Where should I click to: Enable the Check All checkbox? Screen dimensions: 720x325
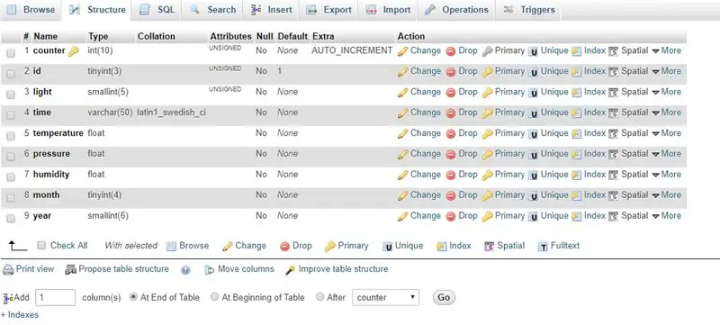(x=41, y=246)
